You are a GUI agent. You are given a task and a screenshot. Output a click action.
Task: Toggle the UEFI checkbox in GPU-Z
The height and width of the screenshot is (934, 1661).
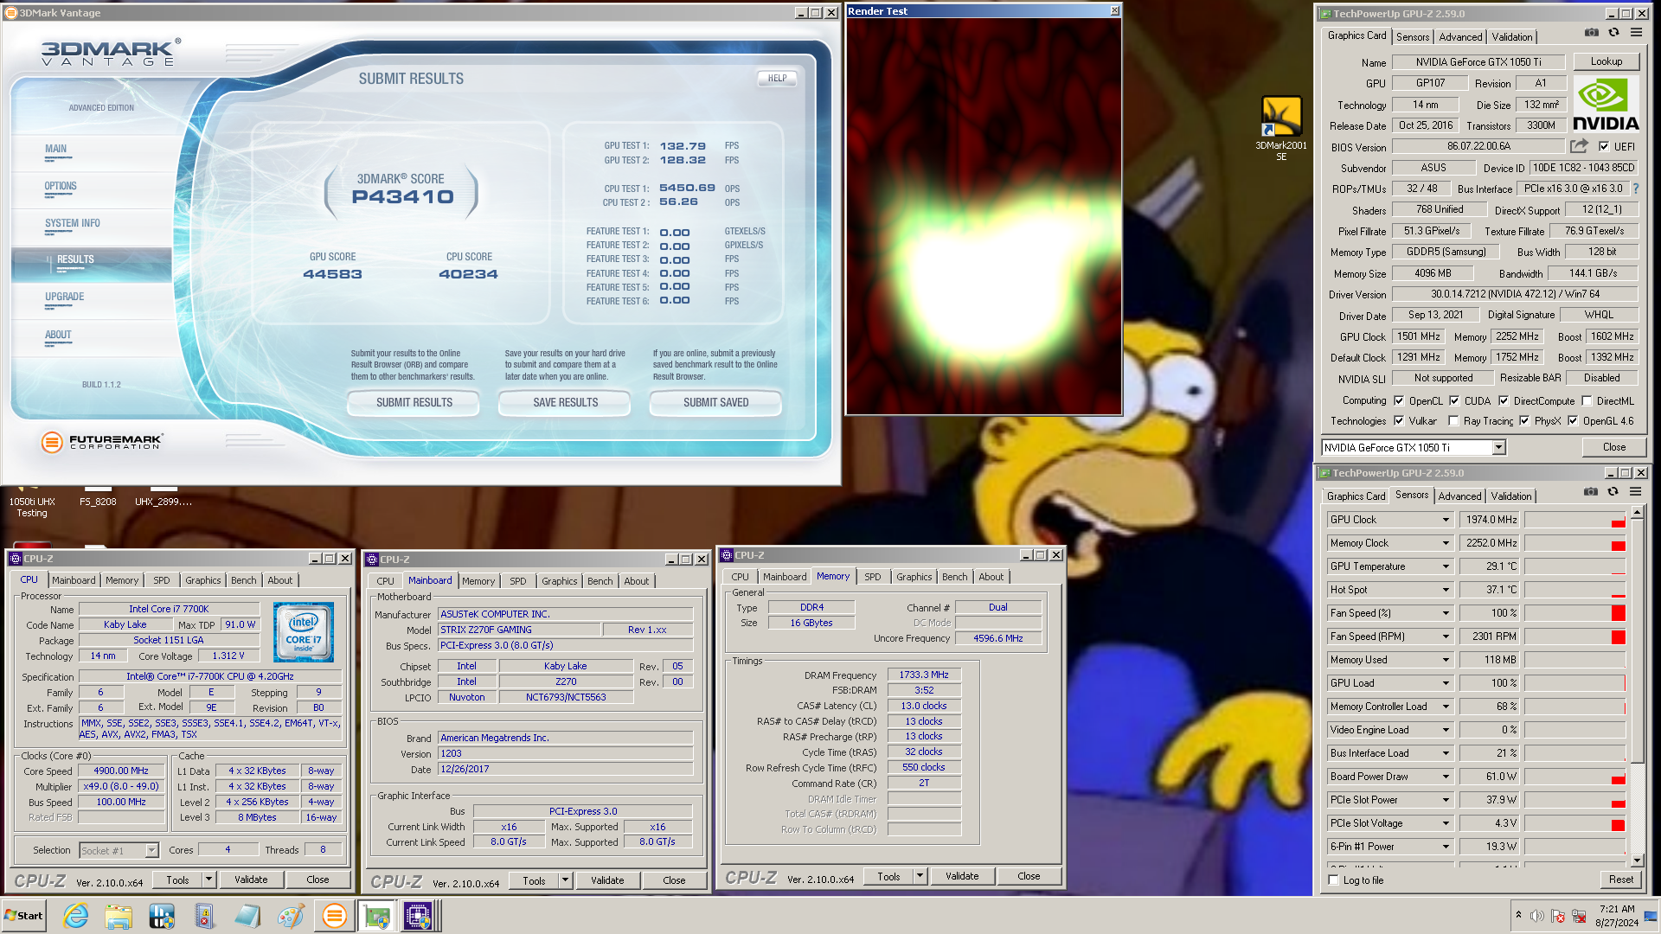(x=1604, y=147)
